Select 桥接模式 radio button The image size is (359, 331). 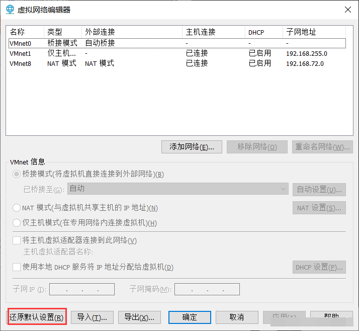17,175
